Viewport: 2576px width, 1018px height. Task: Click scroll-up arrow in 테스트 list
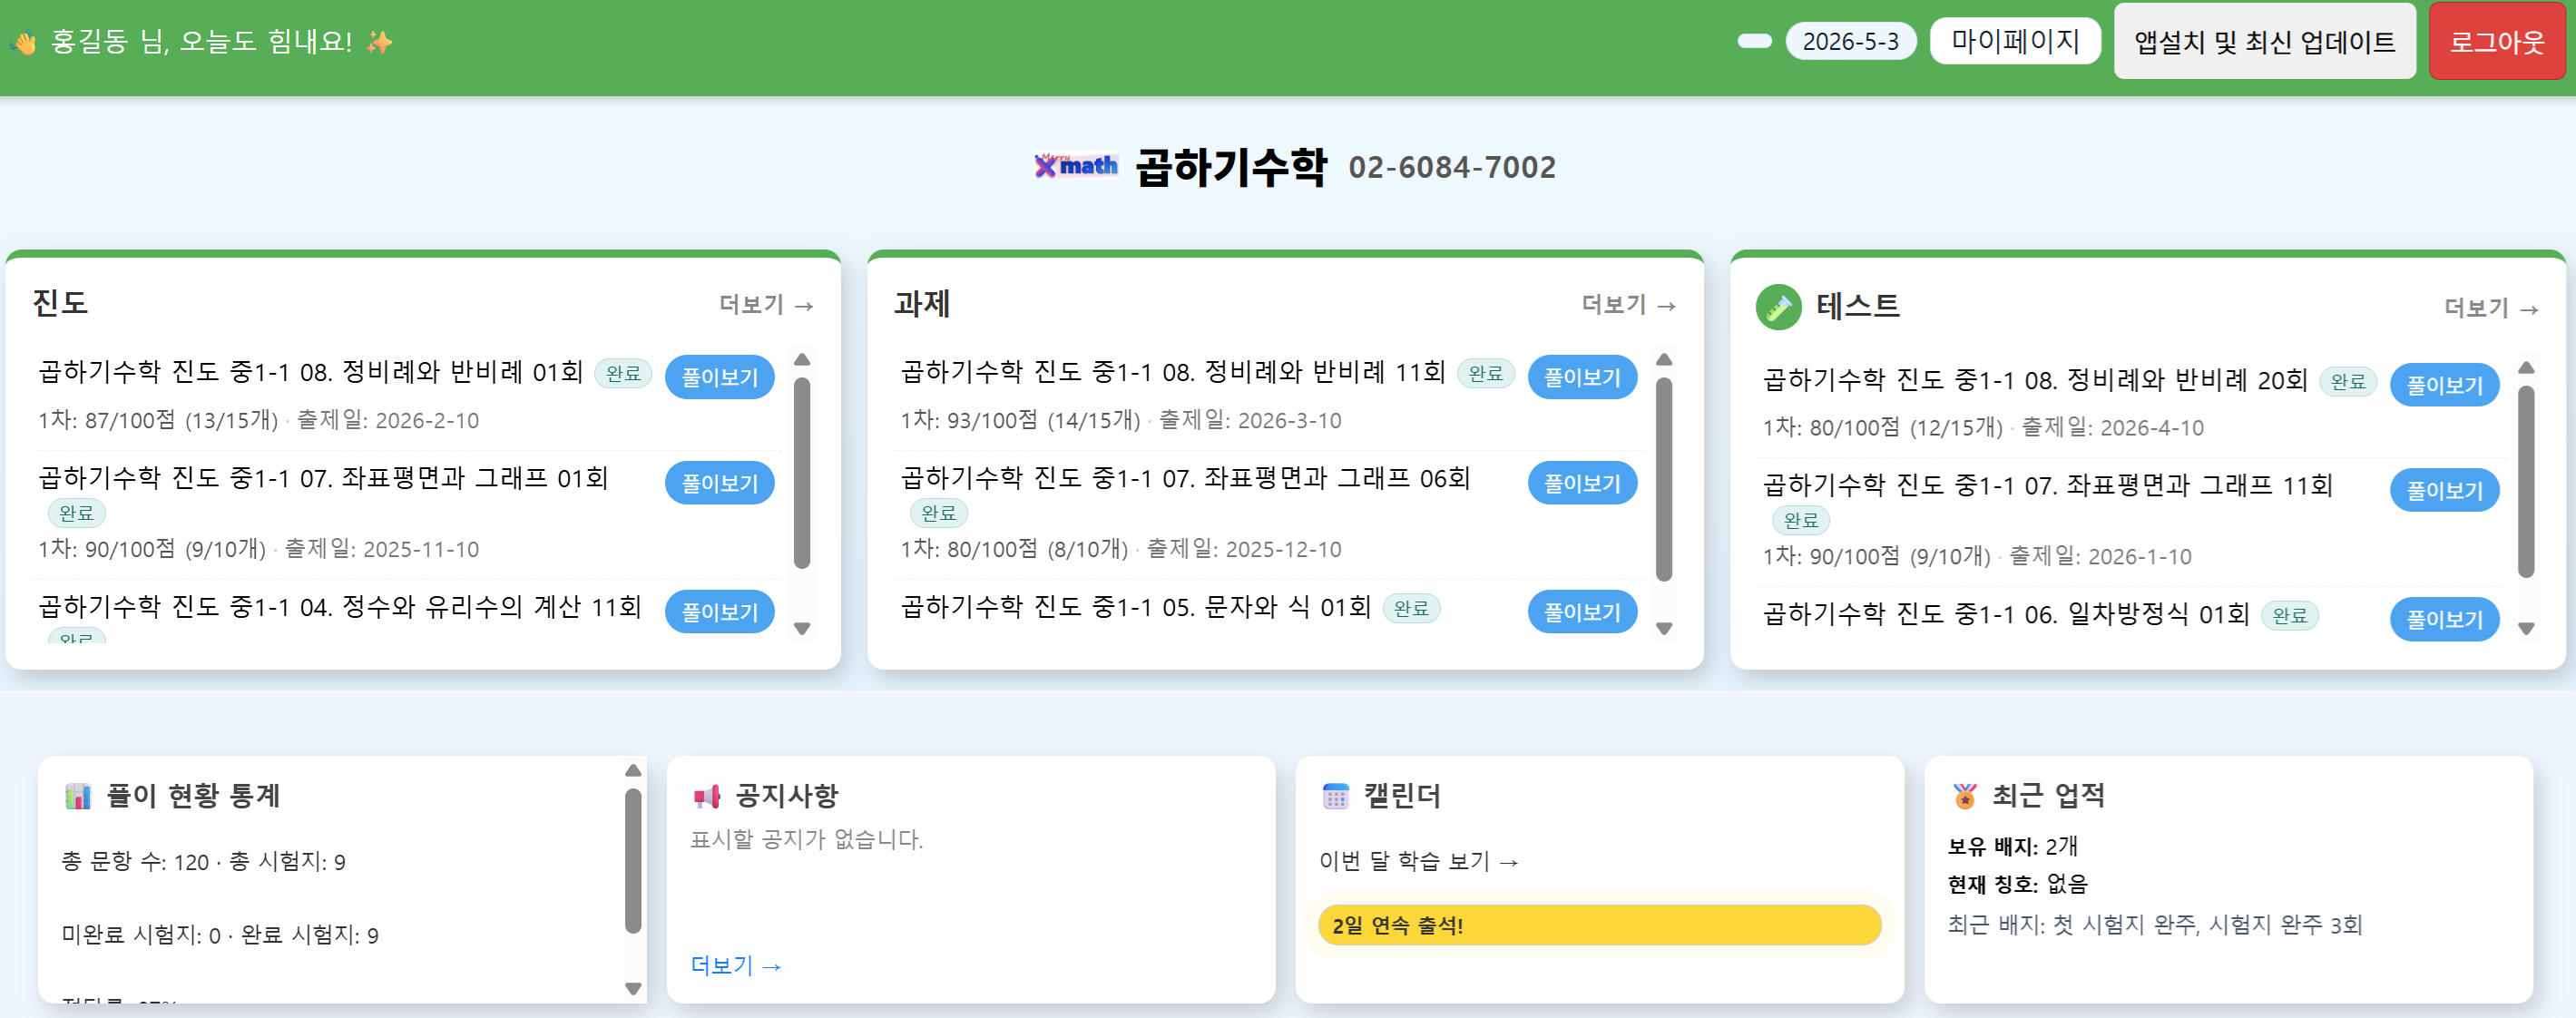point(2526,367)
